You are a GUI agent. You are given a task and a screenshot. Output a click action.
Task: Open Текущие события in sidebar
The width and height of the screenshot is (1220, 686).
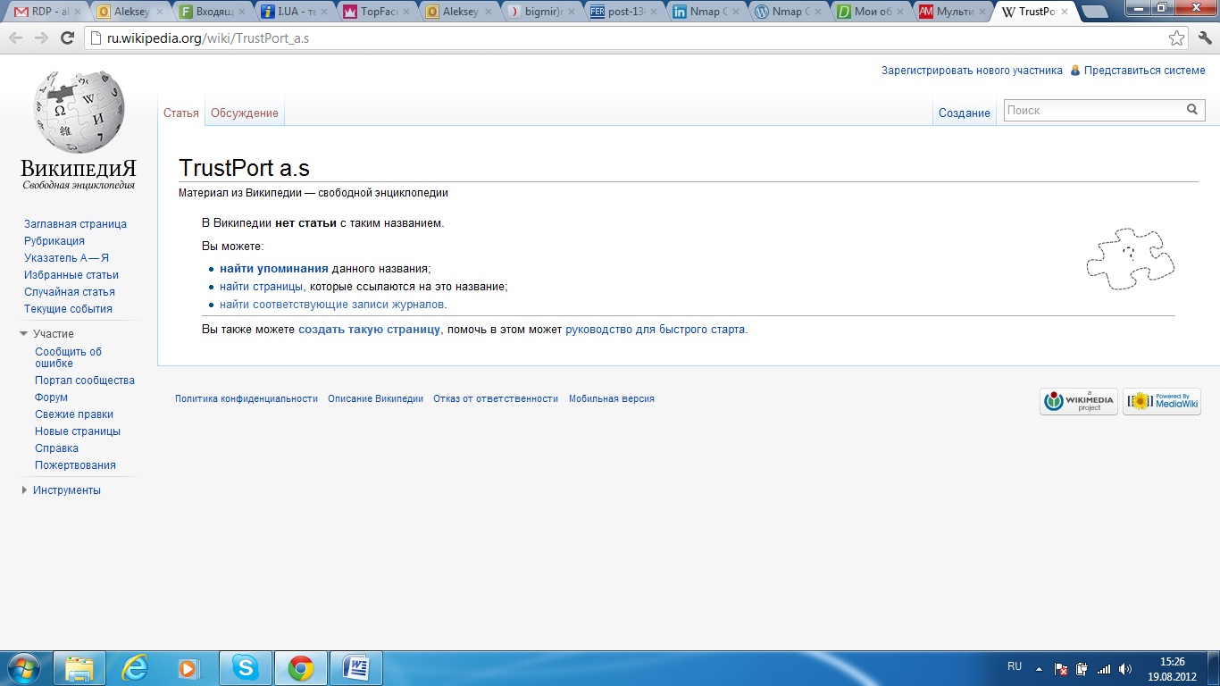[x=68, y=309]
